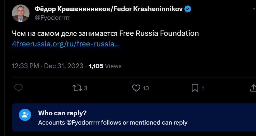Click the like count of 10
The width and height of the screenshot is (256, 136).
coord(146,88)
